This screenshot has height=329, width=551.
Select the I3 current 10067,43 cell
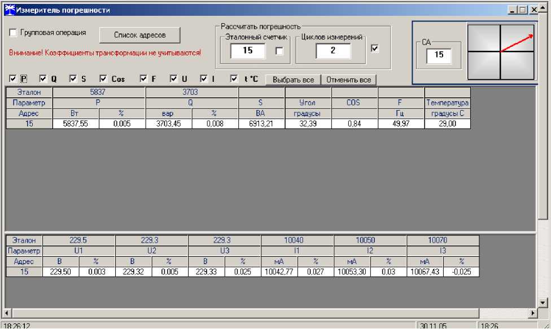pyautogui.click(x=425, y=272)
